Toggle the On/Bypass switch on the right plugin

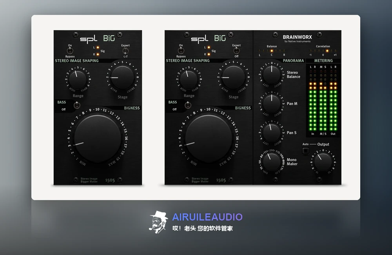point(181,51)
